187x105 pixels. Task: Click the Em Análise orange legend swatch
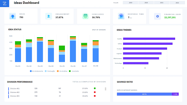(x=58, y=71)
